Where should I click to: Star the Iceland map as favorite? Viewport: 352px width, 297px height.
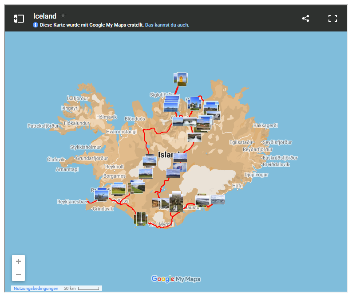(x=63, y=16)
